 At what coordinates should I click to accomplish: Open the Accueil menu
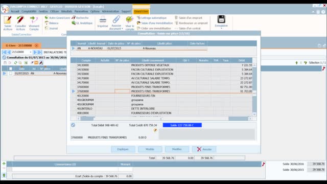click(15, 11)
